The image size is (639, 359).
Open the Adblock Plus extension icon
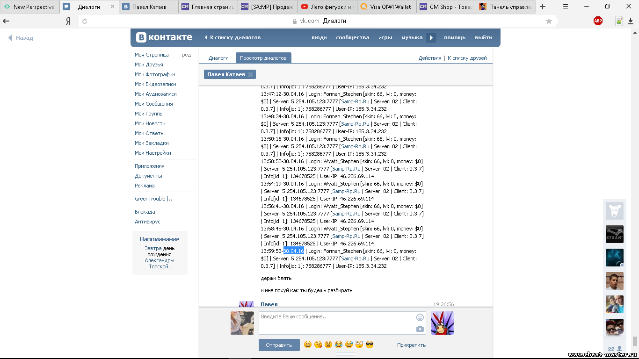coord(598,21)
